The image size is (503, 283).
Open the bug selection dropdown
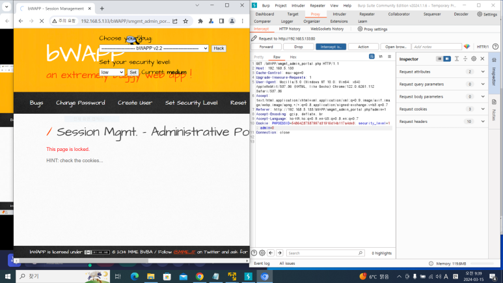[154, 48]
